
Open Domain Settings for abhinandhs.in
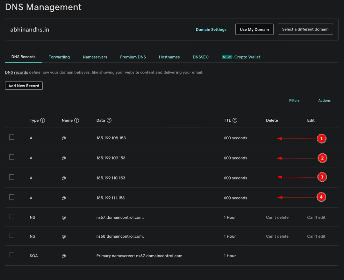coord(211,29)
